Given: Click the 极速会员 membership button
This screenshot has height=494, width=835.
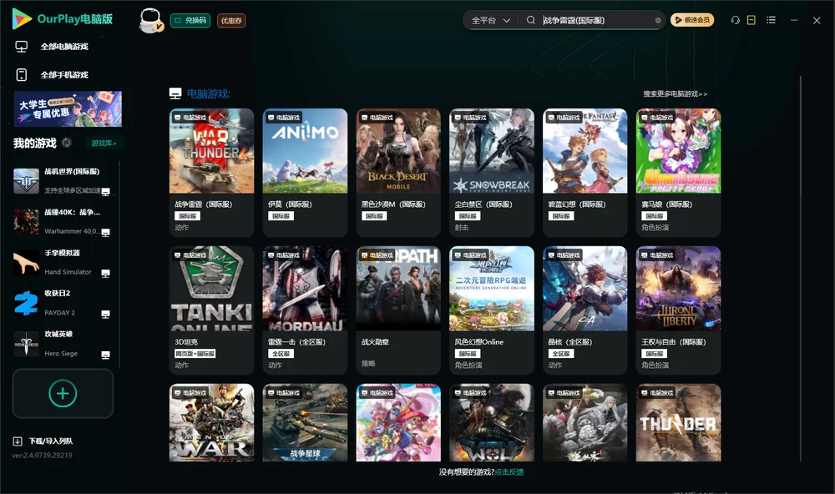Looking at the screenshot, I should coord(692,20).
